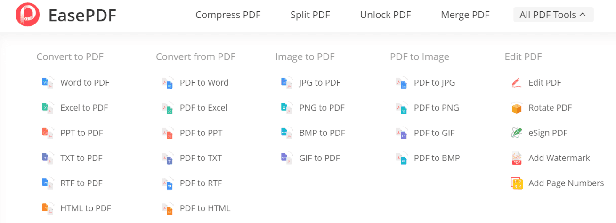Go to Unlock PDF in the navigation bar
Image resolution: width=616 pixels, height=223 pixels.
click(x=385, y=15)
